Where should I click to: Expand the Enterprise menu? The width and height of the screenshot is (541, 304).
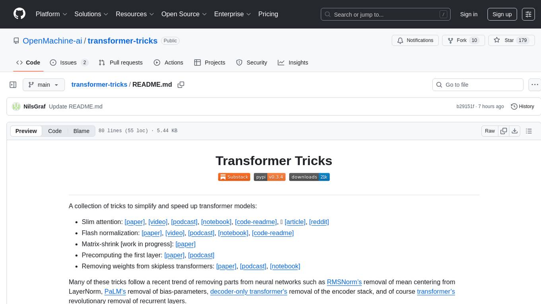coord(232,14)
